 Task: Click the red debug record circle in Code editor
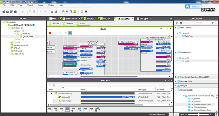click(50, 33)
